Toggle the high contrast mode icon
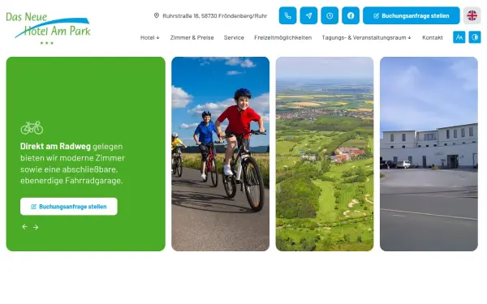Screen dimensions: 487x304 pyautogui.click(x=475, y=37)
